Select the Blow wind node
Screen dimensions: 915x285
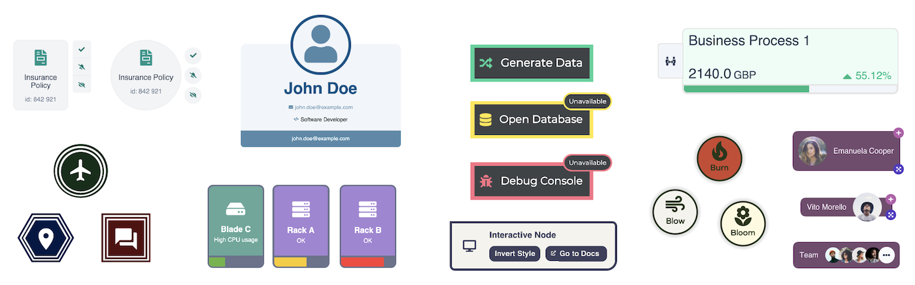(x=675, y=212)
